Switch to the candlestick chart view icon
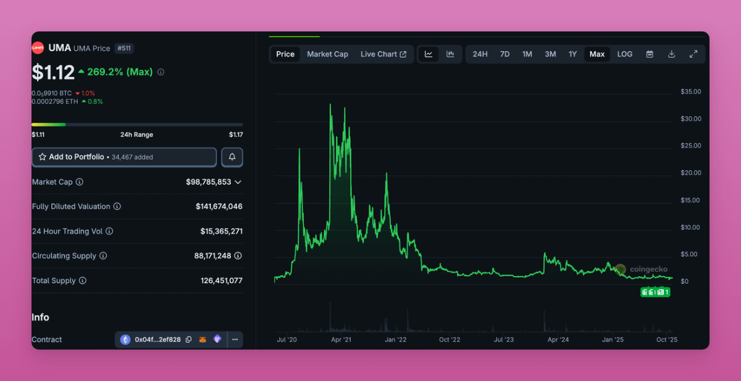The width and height of the screenshot is (741, 381). point(450,54)
